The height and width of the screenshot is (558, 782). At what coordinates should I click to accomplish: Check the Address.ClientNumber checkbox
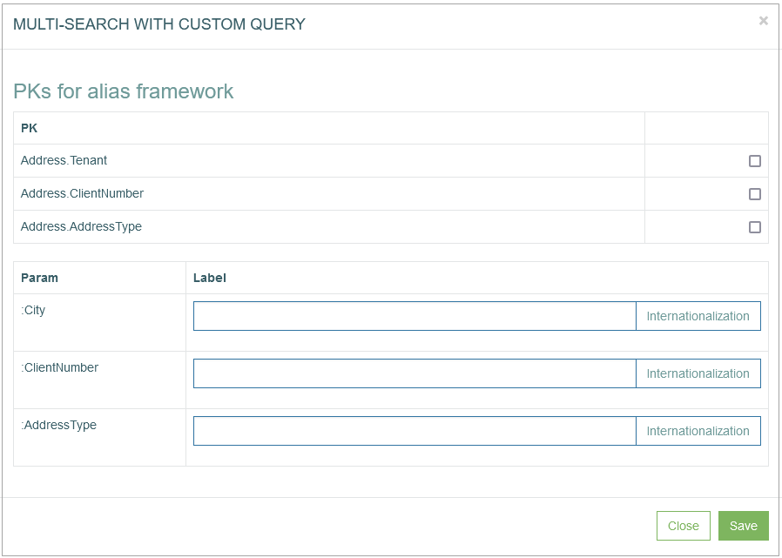point(755,193)
